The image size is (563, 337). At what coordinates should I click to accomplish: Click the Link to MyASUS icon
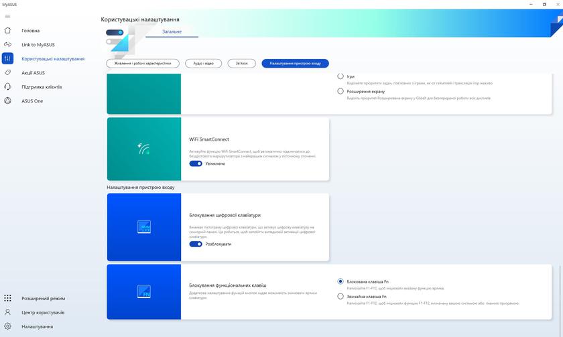7,44
